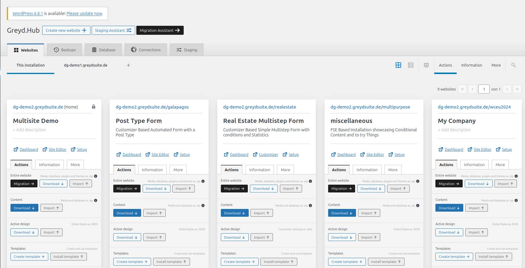Go to previous page of websites

pyautogui.click(x=473, y=89)
